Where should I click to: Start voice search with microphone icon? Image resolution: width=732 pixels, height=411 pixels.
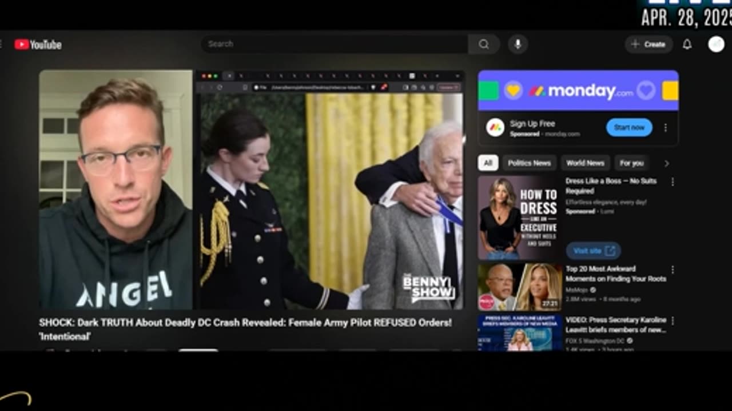pos(518,44)
